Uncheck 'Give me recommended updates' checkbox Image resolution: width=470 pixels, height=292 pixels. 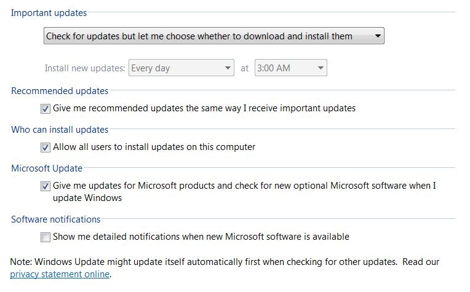click(46, 109)
